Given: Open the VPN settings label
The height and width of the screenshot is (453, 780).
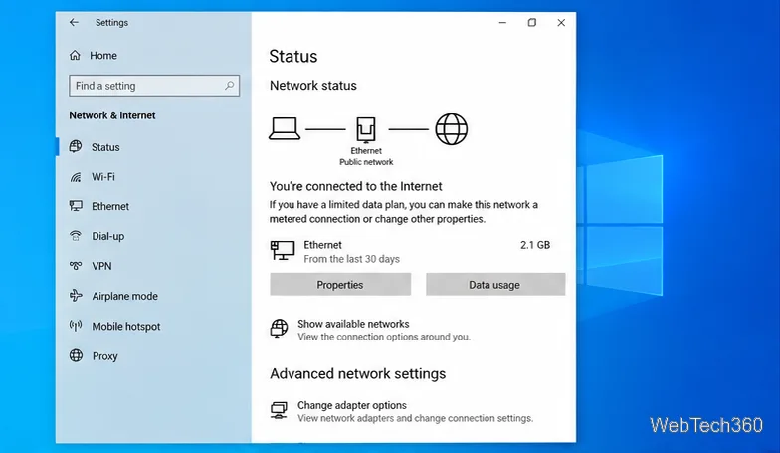Looking at the screenshot, I should point(101,267).
